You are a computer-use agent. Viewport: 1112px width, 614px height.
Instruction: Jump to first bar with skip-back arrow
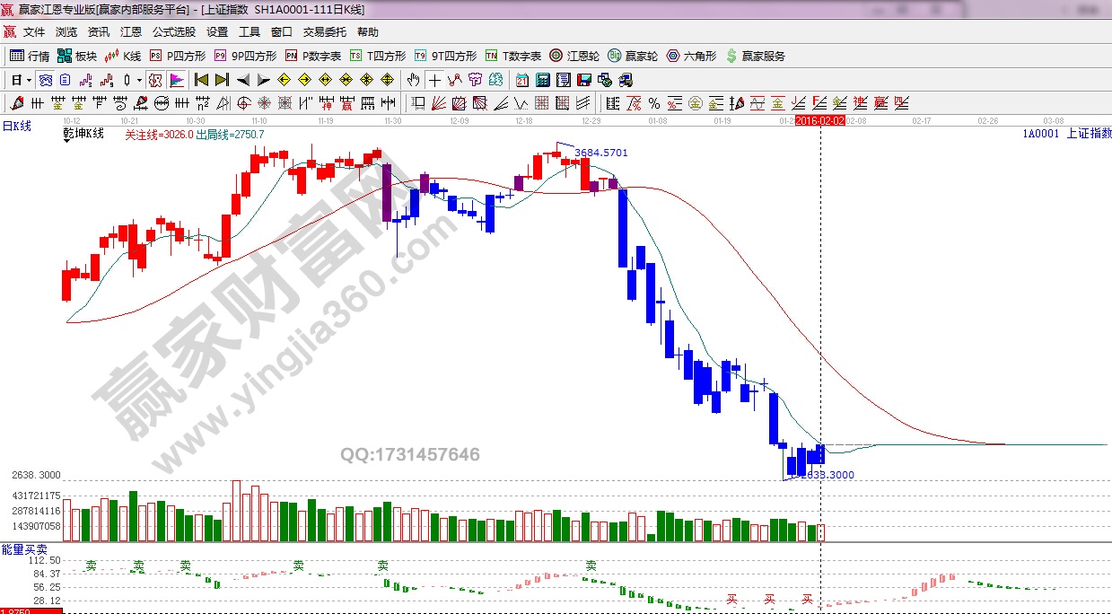(201, 80)
